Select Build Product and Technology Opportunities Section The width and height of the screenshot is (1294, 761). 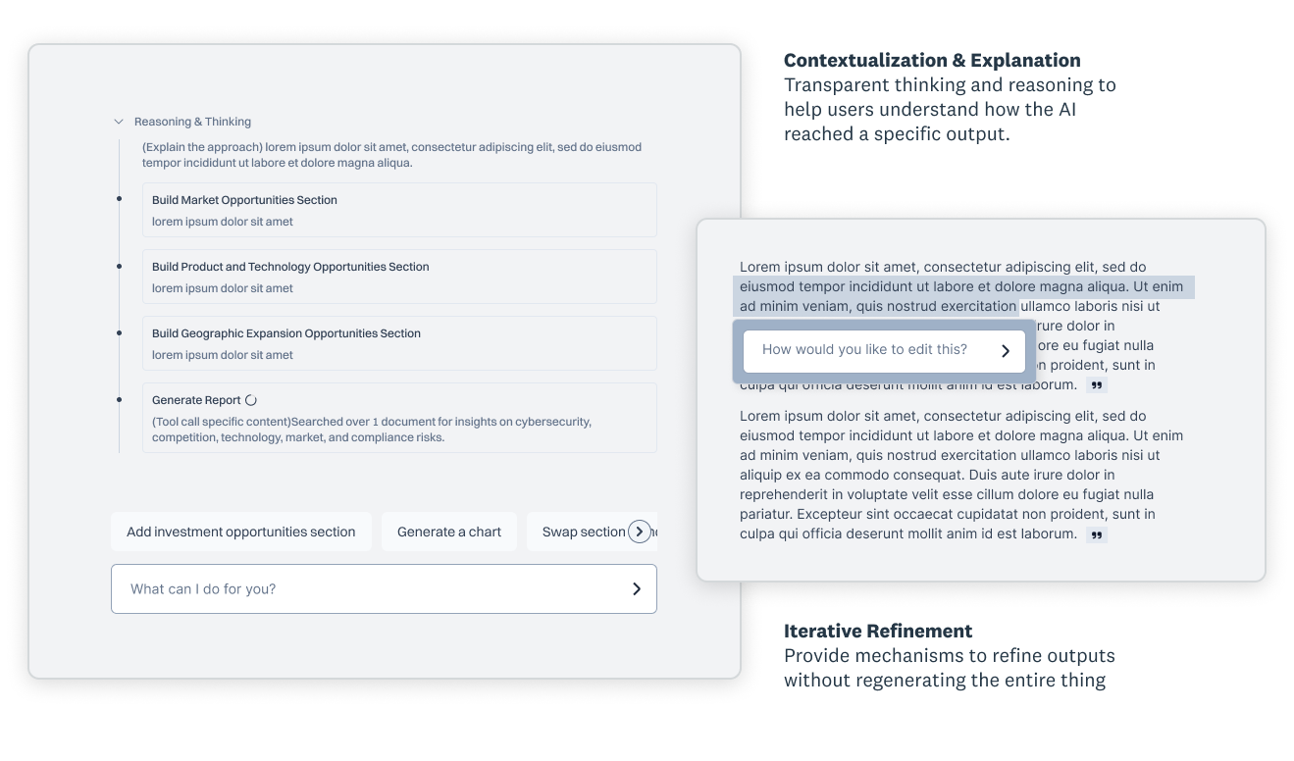(399, 277)
